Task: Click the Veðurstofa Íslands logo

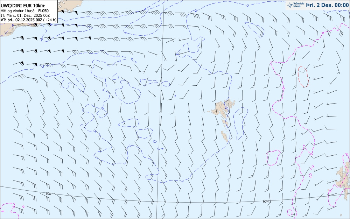Action: 295,5
